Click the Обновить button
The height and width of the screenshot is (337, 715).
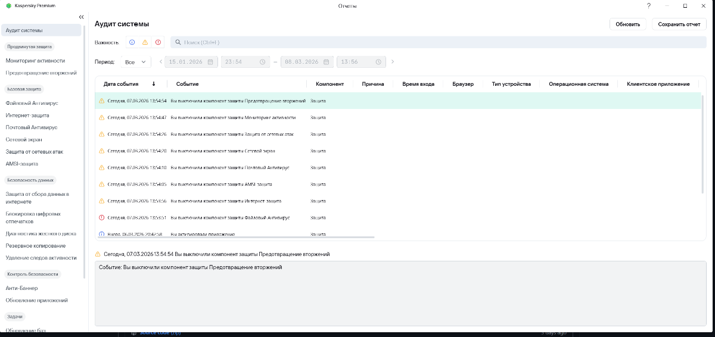[627, 24]
